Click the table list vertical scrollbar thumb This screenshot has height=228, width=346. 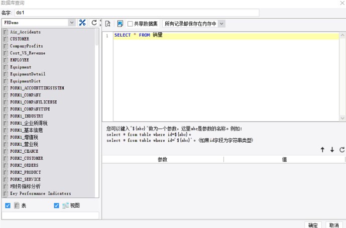pyautogui.click(x=97, y=37)
